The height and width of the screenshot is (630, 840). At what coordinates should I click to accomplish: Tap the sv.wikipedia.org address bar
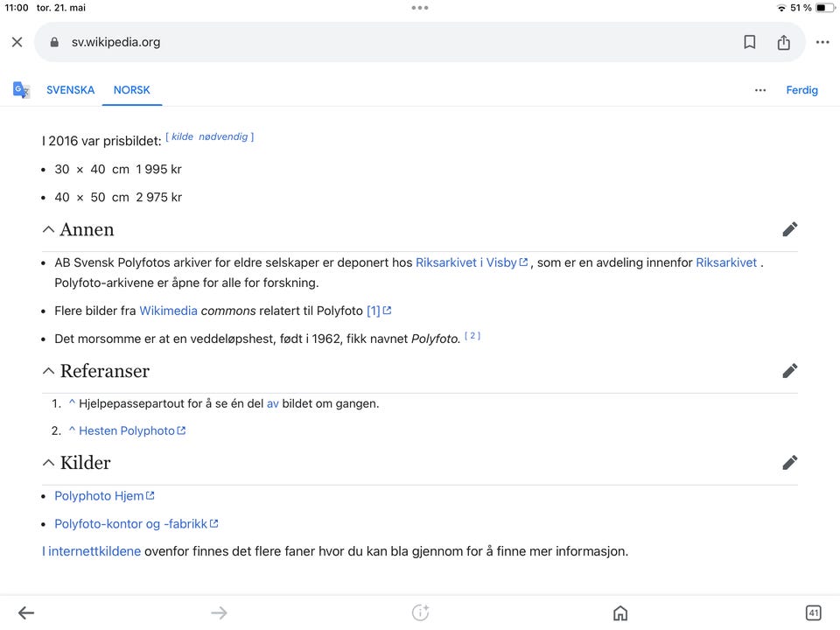click(419, 42)
